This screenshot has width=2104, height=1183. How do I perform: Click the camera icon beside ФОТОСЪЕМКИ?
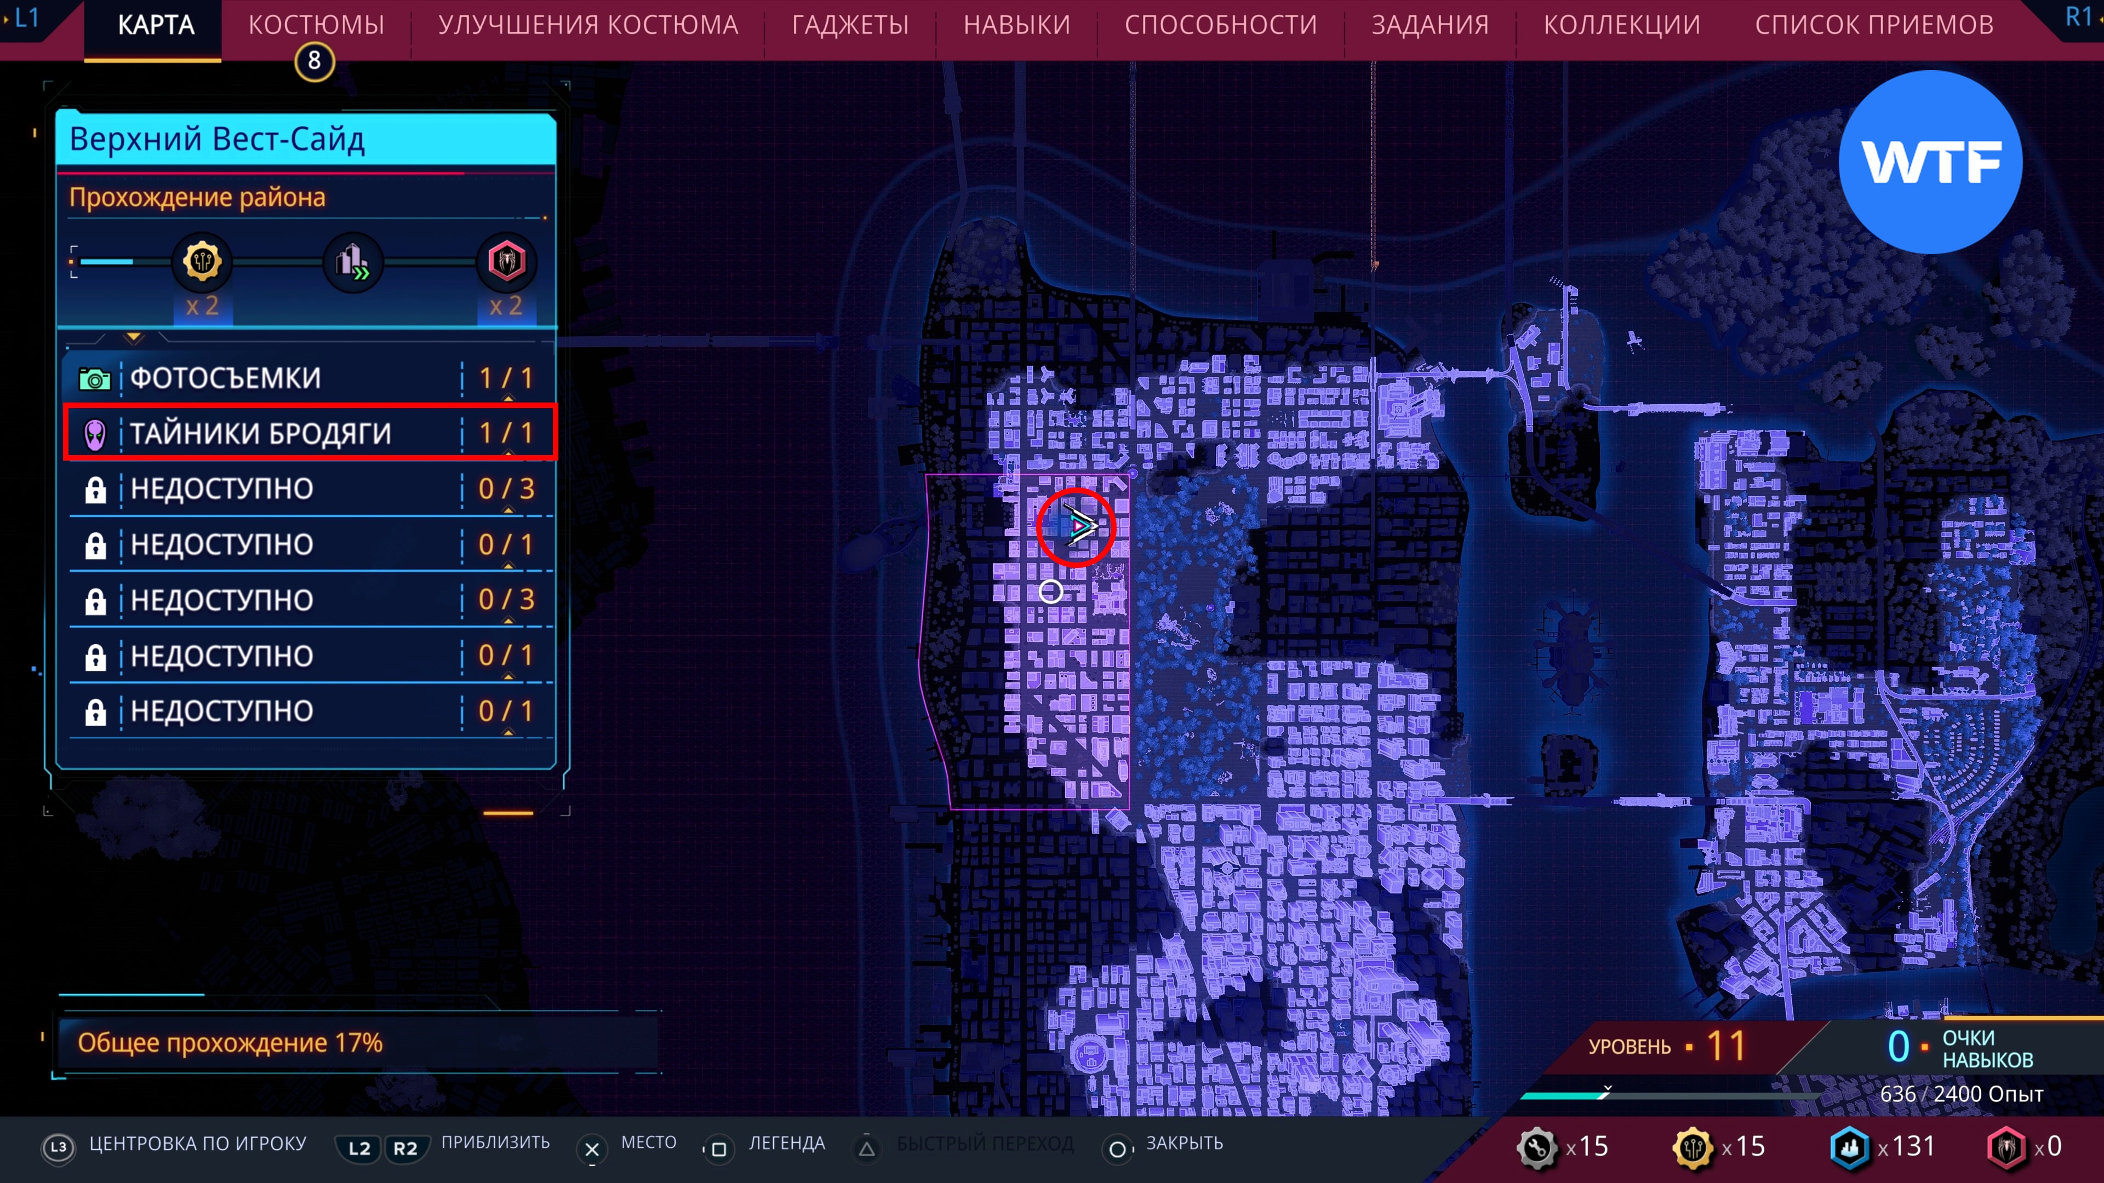(95, 379)
